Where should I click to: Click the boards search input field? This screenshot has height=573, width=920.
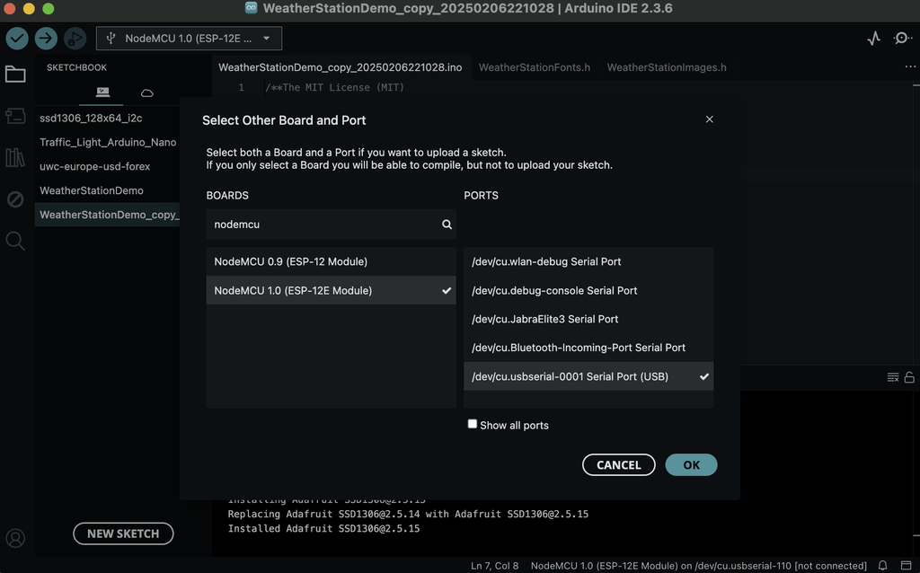323,225
